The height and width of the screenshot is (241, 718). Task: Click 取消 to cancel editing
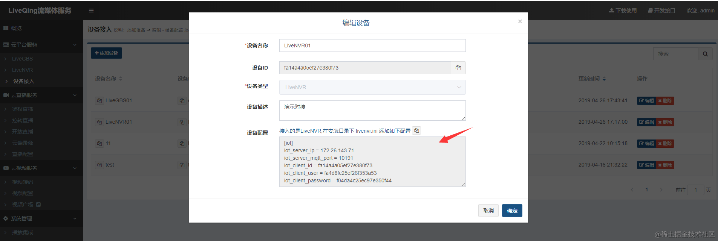(x=488, y=211)
